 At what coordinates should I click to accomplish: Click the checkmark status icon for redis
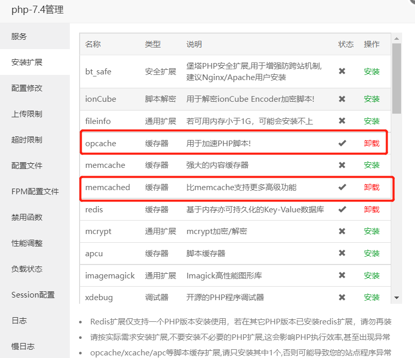point(342,209)
